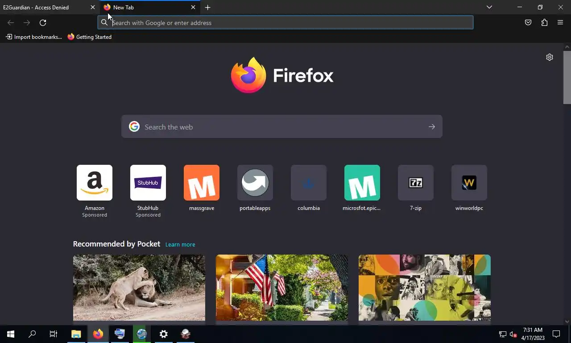Open File Explorer from taskbar

click(x=76, y=334)
